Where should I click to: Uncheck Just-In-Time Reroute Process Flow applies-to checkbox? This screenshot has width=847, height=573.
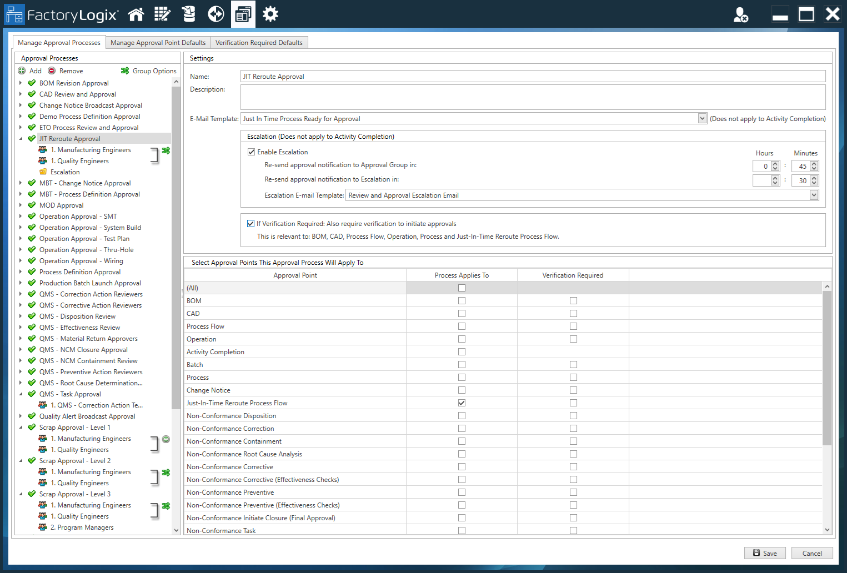click(462, 403)
